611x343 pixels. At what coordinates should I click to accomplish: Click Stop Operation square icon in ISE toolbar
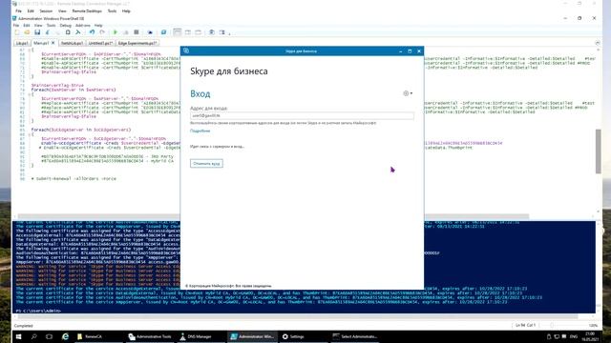pos(136,32)
